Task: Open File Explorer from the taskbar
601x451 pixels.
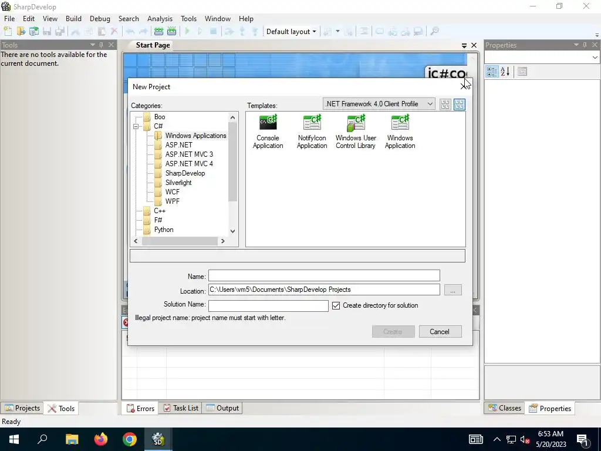Action: pyautogui.click(x=72, y=439)
